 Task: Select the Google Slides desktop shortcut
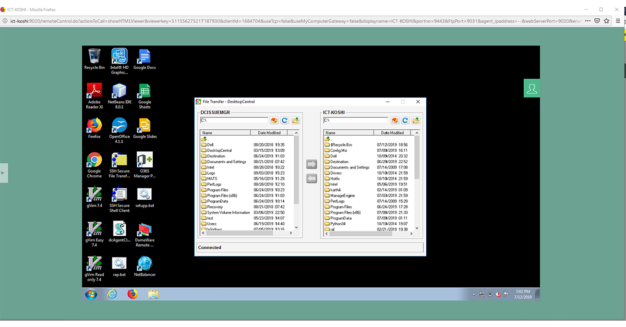point(145,128)
